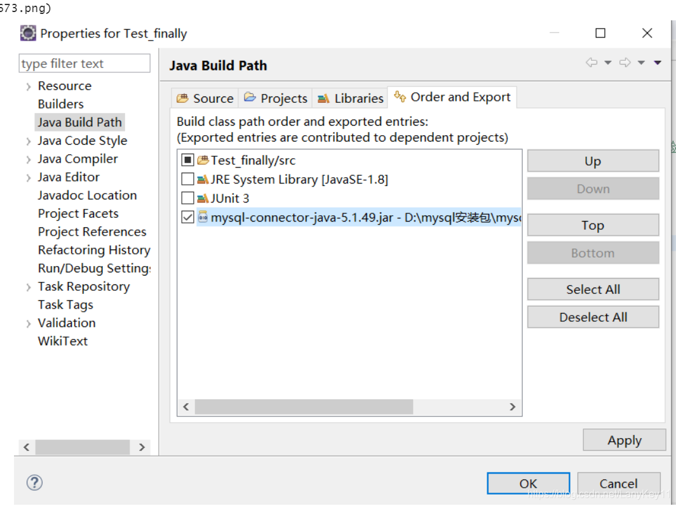
Task: Click the entries list scroll right arrow
Action: pos(512,407)
